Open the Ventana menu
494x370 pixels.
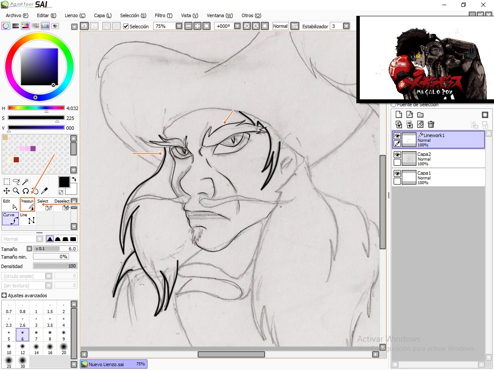coord(220,15)
